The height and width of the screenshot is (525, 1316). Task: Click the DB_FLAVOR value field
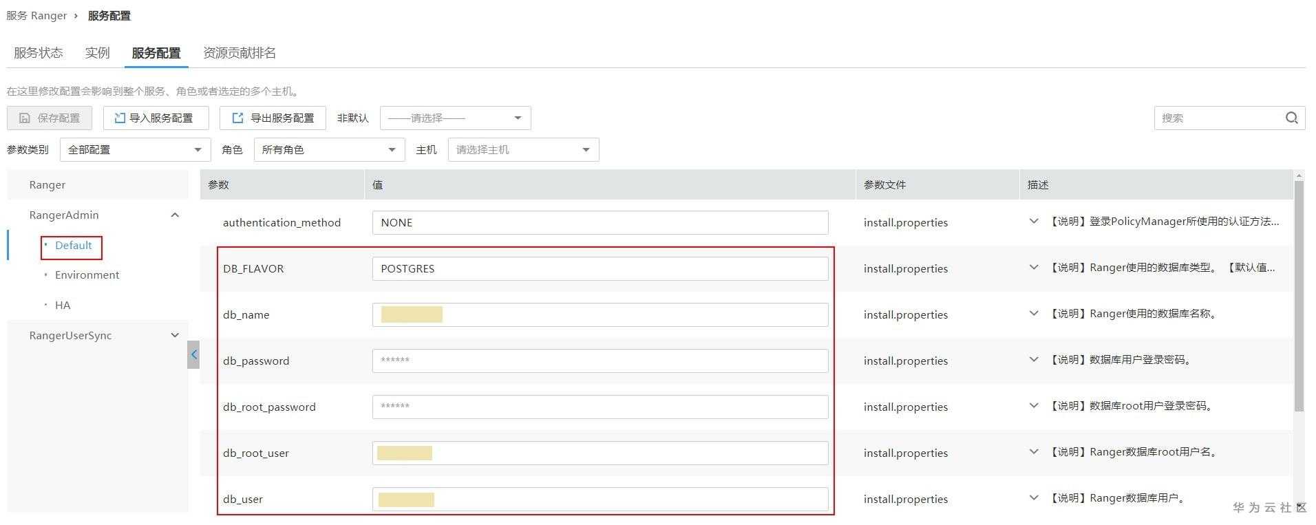pyautogui.click(x=600, y=268)
